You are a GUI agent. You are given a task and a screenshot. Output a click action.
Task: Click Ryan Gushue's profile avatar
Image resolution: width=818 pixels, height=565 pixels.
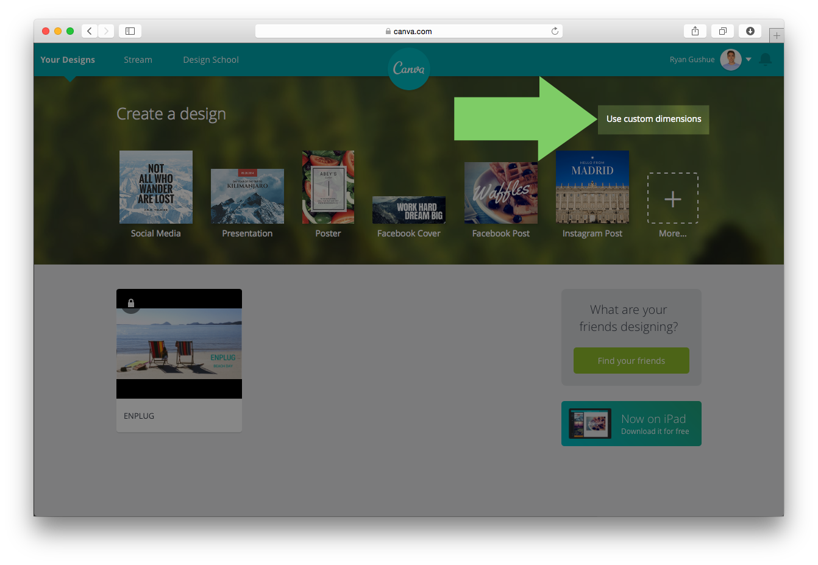click(x=731, y=60)
